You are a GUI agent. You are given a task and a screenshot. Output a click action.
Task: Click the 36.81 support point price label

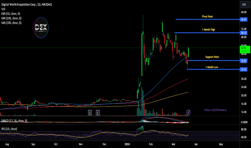244,61
